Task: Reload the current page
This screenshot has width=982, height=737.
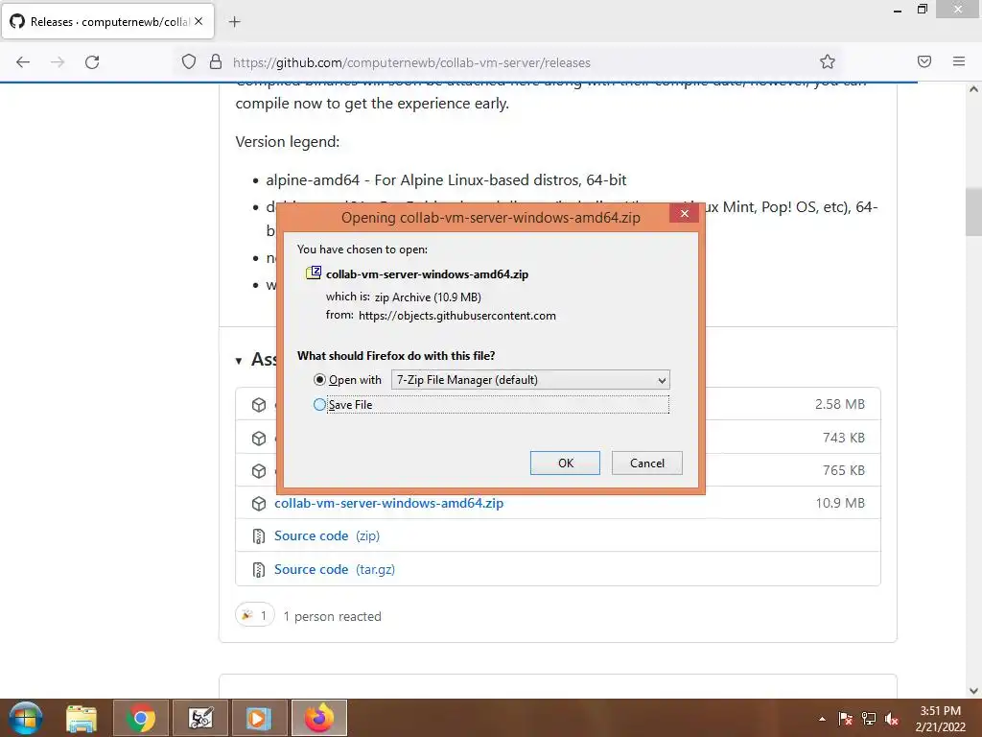Action: (92, 62)
